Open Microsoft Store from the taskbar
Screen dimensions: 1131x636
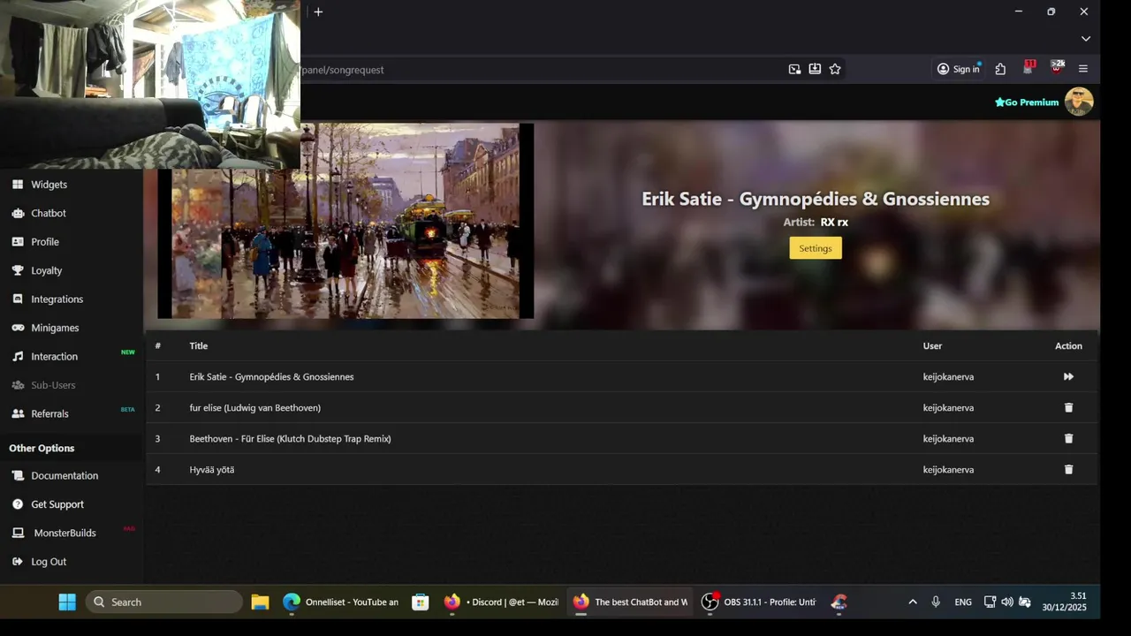click(421, 602)
